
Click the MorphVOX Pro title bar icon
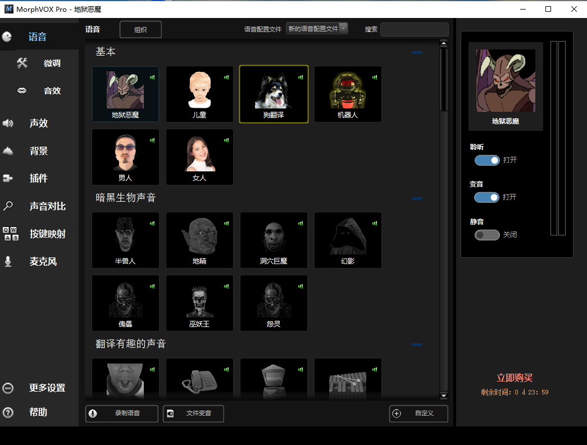tap(8, 9)
